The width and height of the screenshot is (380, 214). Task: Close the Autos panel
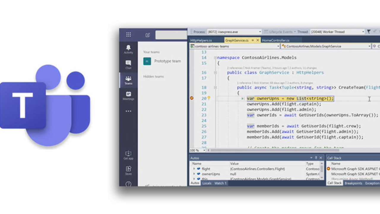click(x=321, y=158)
